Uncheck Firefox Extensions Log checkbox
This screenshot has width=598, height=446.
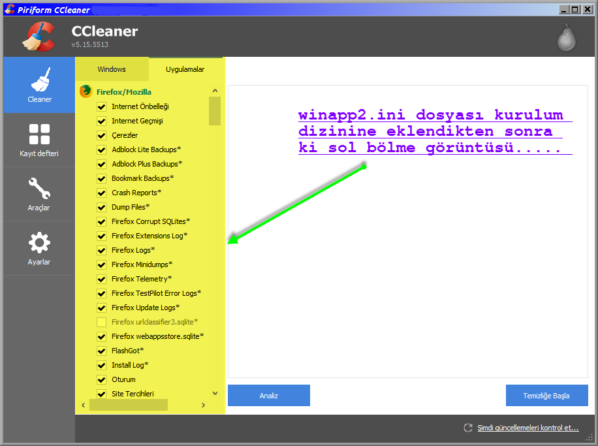(101, 236)
